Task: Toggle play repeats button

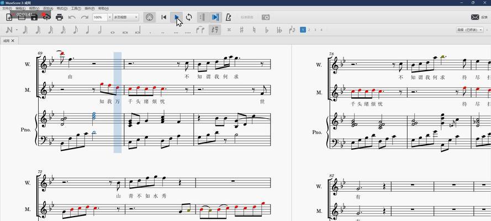Action: pyautogui.click(x=202, y=17)
